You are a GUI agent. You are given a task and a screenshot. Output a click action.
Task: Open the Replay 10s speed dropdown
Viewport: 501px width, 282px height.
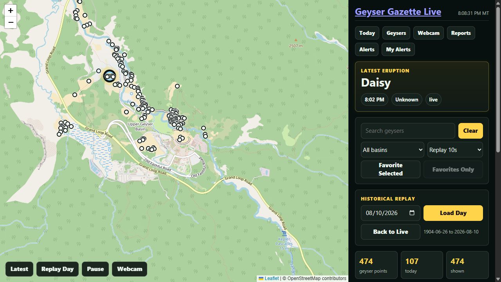455,150
